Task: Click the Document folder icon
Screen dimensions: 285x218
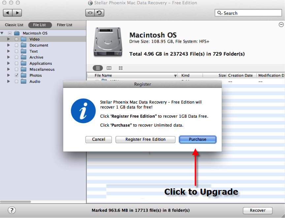Action: click(24, 45)
